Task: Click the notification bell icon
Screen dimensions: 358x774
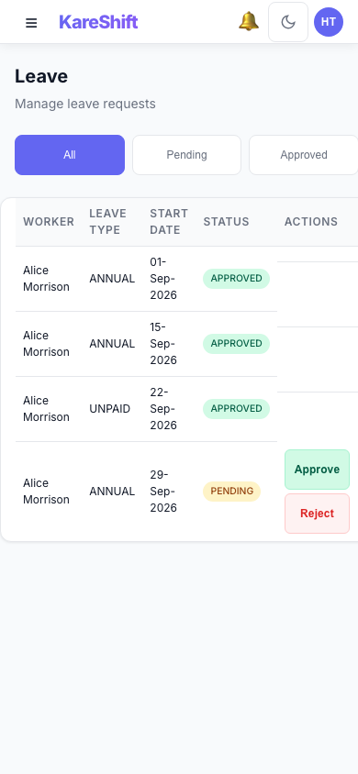Action: click(249, 22)
